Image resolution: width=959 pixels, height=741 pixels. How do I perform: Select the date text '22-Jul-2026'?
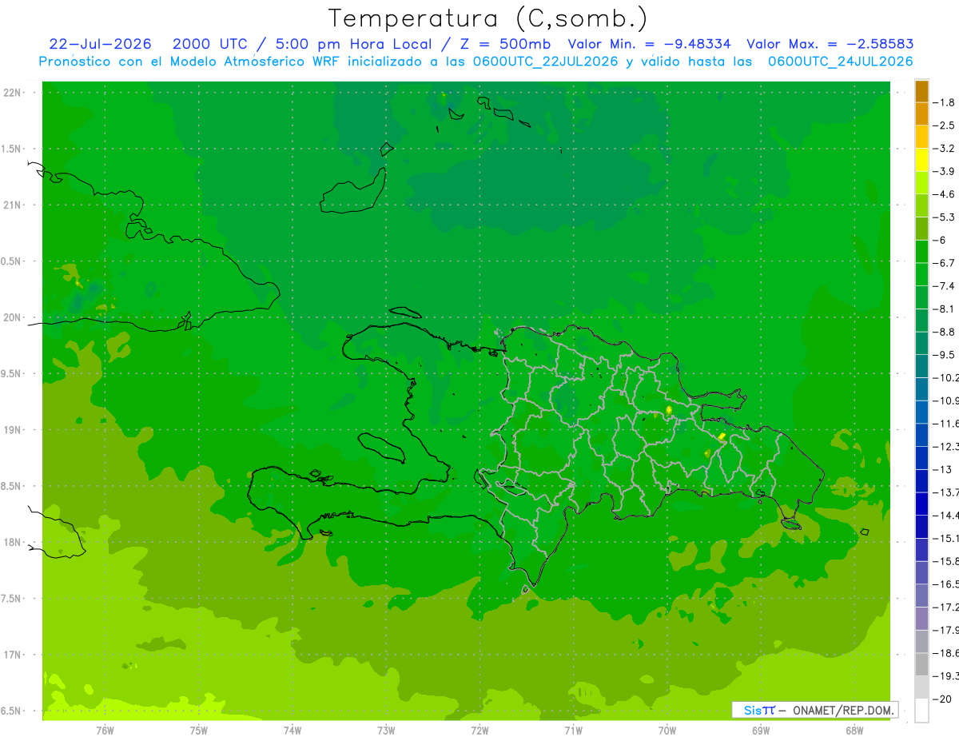coord(101,44)
